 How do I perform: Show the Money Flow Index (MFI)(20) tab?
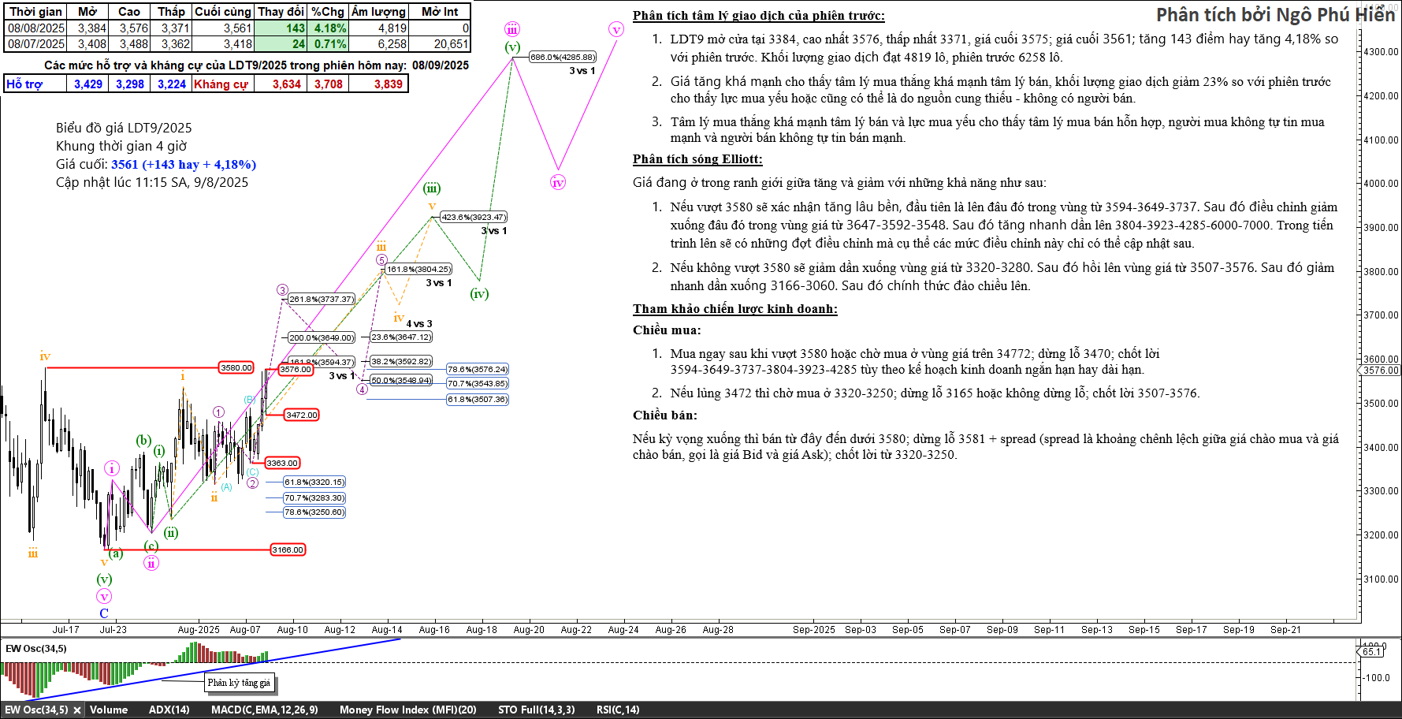[x=407, y=710]
